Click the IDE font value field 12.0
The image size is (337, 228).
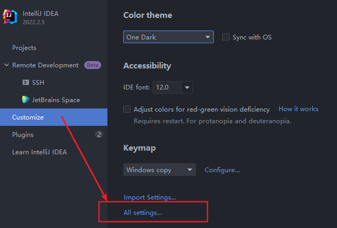click(167, 87)
